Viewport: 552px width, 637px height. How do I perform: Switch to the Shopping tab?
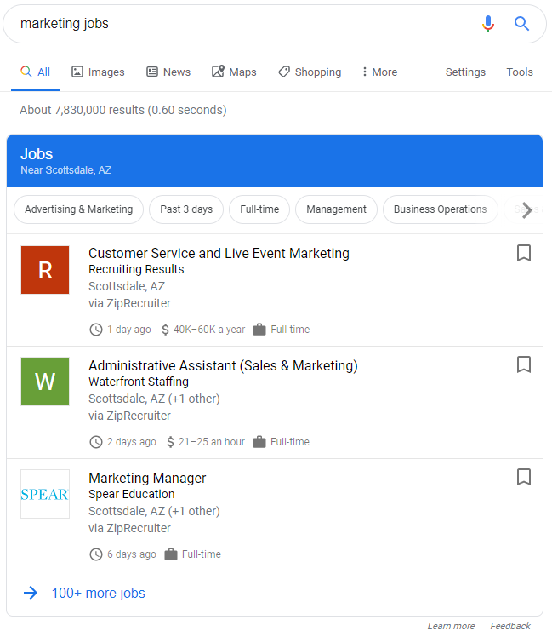coord(310,72)
